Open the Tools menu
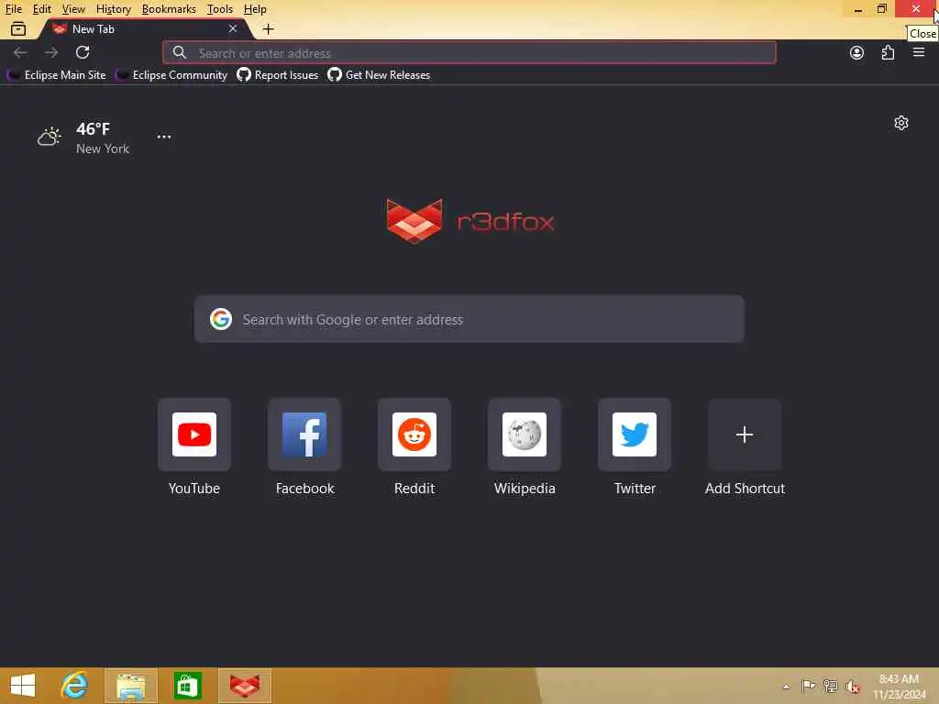 [x=219, y=9]
